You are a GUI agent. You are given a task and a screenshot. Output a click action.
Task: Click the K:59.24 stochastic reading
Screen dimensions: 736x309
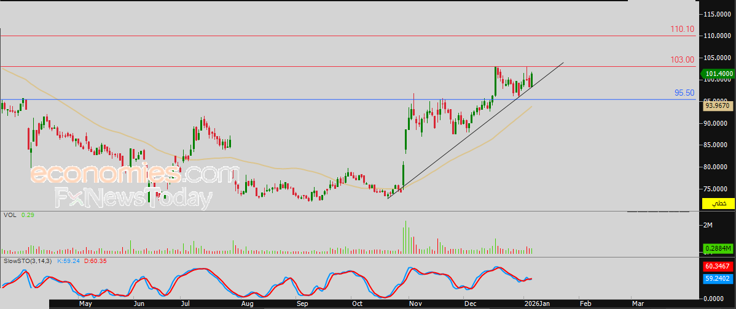(x=69, y=261)
